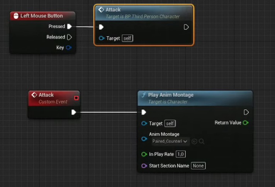Image resolution: width=275 pixels, height=187 pixels.
Task: Click Target pin on Attack function node
Action: (x=102, y=38)
